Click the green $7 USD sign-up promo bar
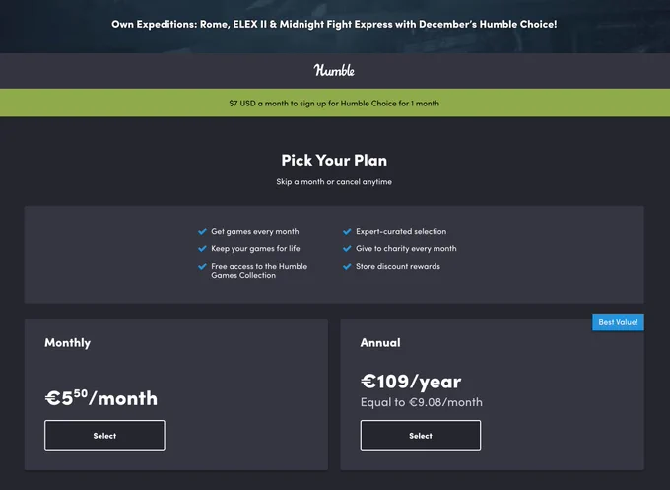 (335, 103)
